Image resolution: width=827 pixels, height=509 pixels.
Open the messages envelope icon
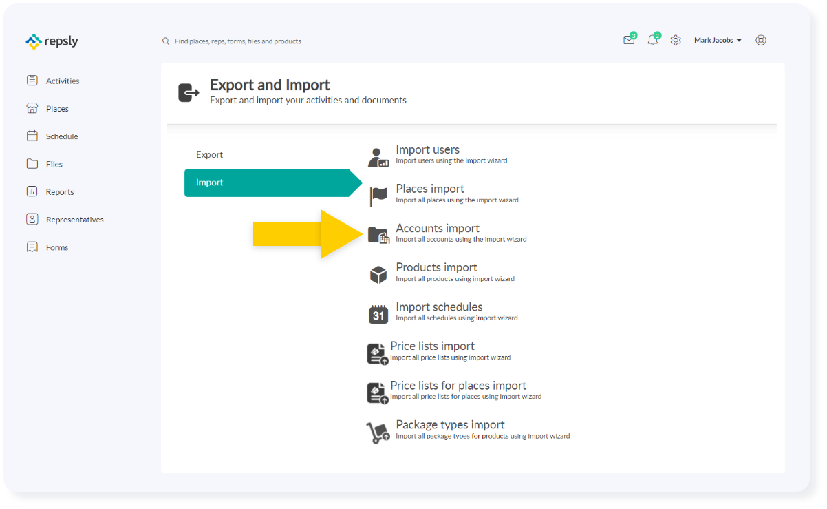pyautogui.click(x=629, y=40)
